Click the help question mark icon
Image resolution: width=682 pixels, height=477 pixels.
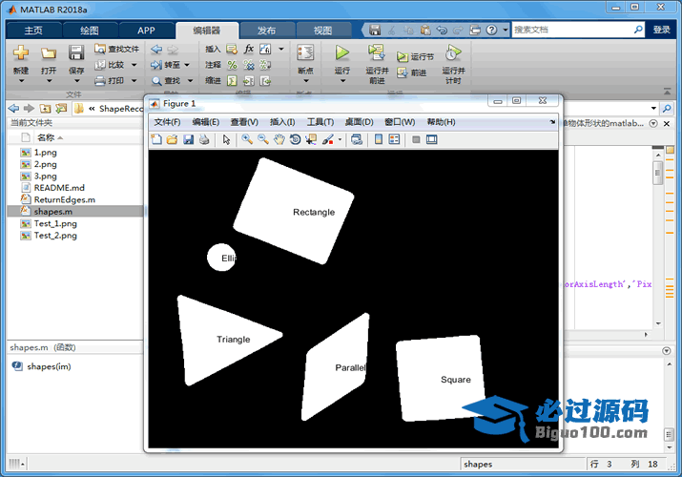point(491,30)
